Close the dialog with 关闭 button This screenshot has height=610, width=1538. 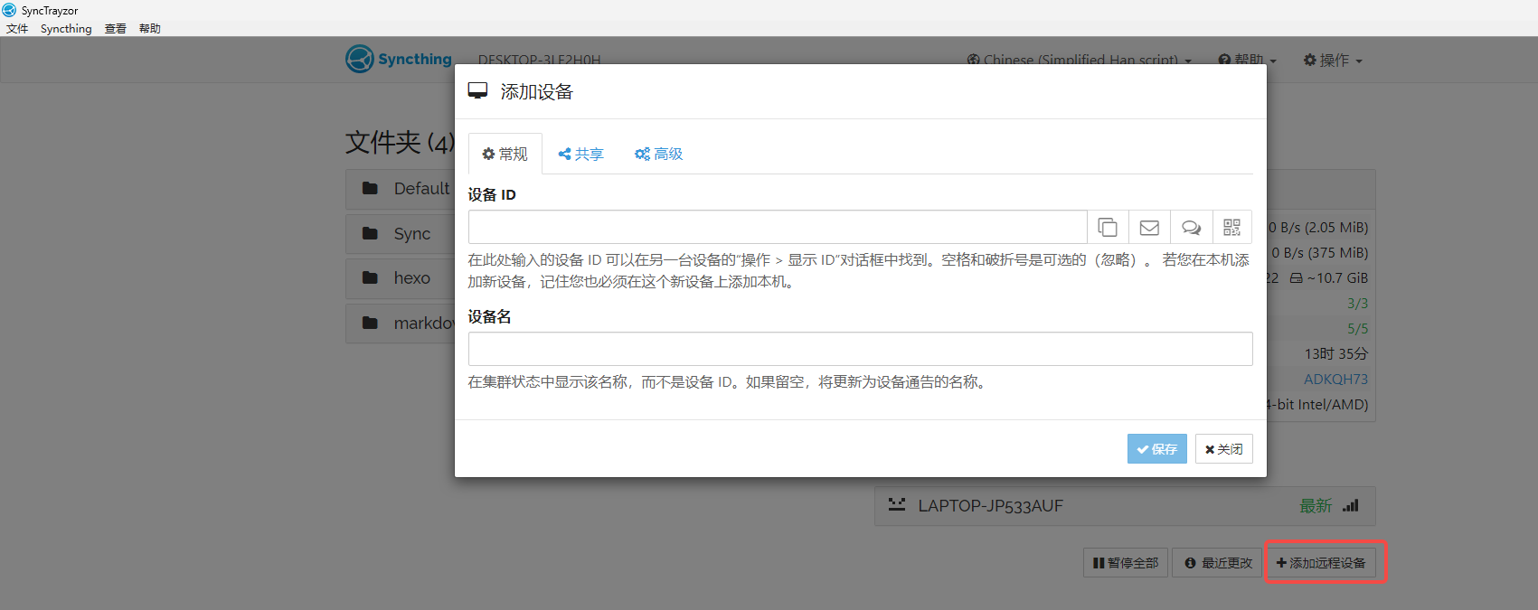1224,449
